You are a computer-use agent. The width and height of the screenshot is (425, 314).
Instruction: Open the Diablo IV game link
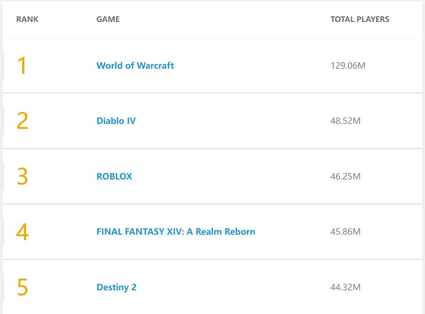116,121
